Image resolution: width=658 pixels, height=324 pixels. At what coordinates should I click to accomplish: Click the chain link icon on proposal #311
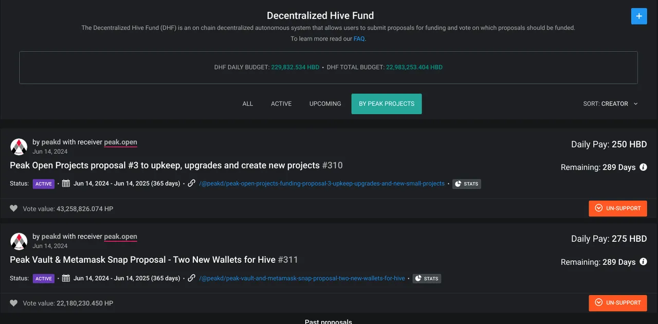pos(192,278)
